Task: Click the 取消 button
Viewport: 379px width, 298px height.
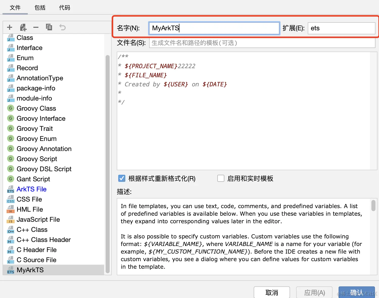Action: [x=272, y=292]
